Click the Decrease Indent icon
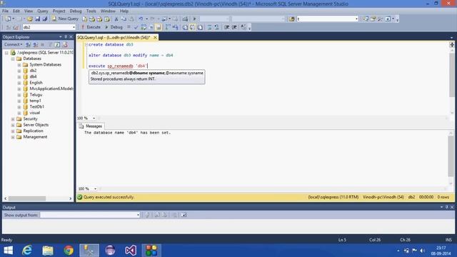The width and height of the screenshot is (457, 257). [x=227, y=27]
